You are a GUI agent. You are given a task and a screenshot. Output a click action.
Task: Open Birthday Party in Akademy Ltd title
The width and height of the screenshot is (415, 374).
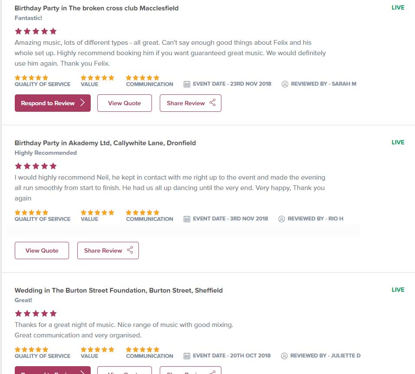[105, 143]
